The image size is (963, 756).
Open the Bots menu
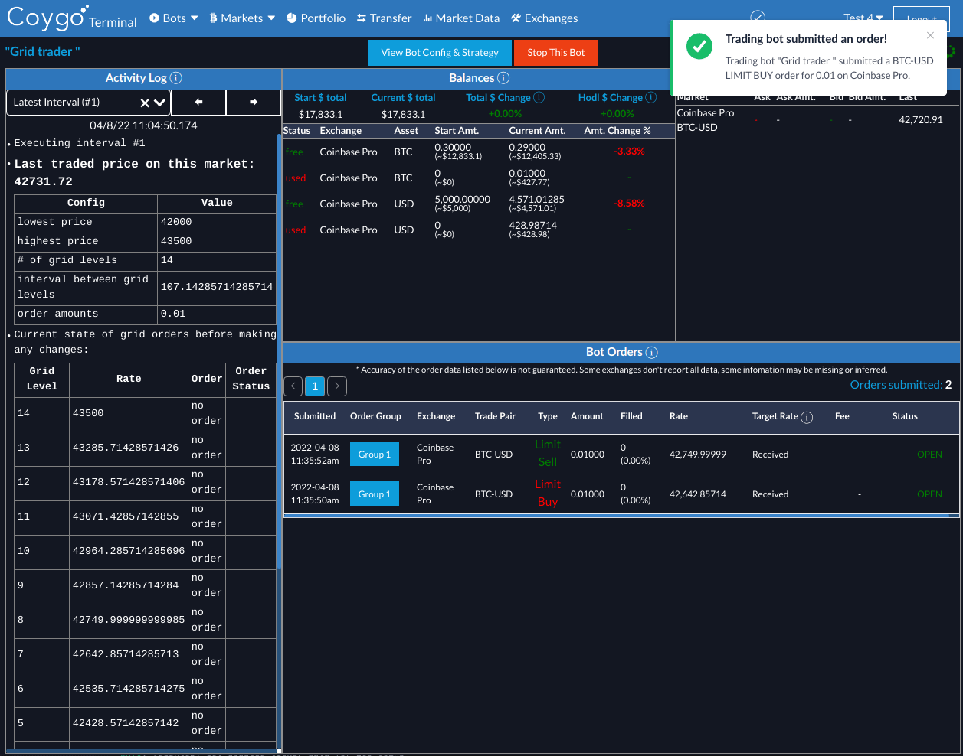point(174,18)
